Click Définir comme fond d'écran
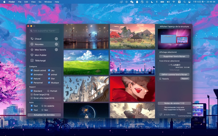Image resolution: width=218 pixels, height=136 pixels. (174, 75)
